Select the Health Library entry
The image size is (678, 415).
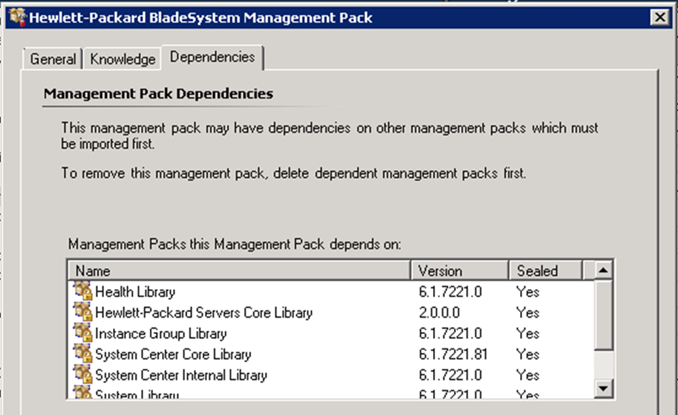click(135, 292)
